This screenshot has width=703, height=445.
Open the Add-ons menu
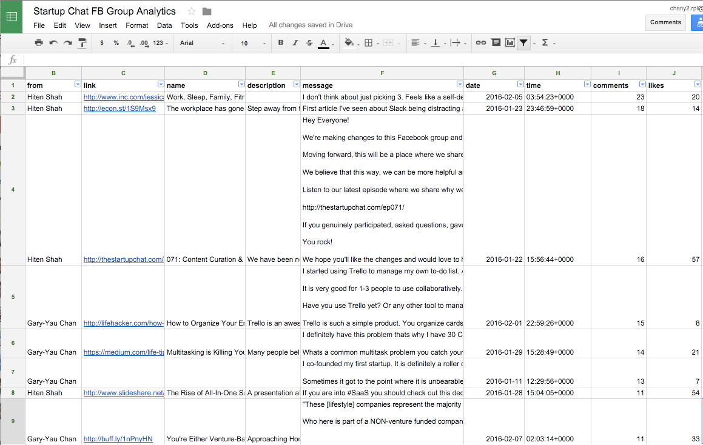tap(220, 25)
